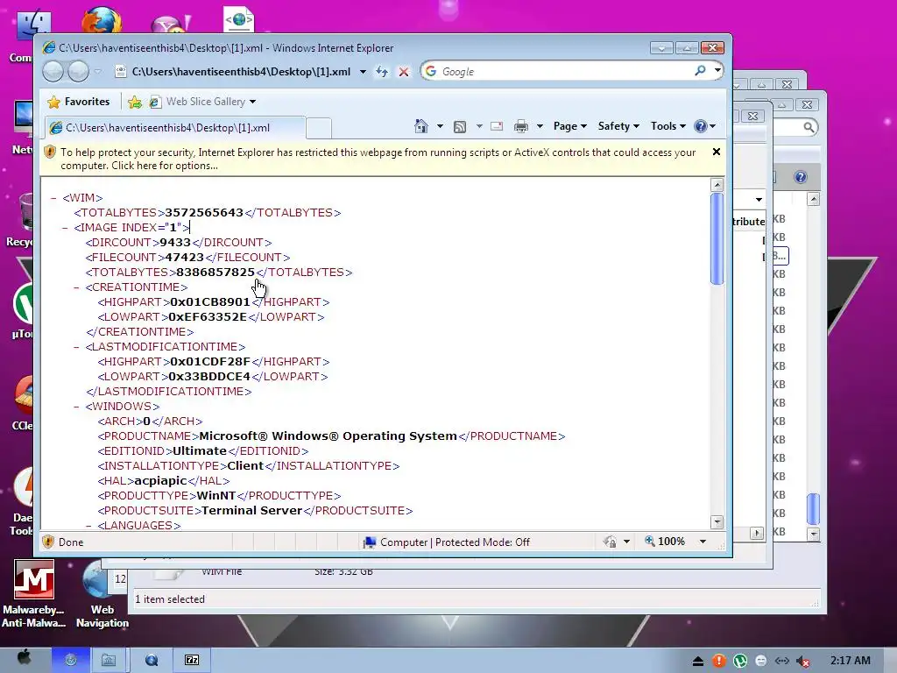Click the address bar path field
This screenshot has height=673, width=897.
[x=241, y=72]
